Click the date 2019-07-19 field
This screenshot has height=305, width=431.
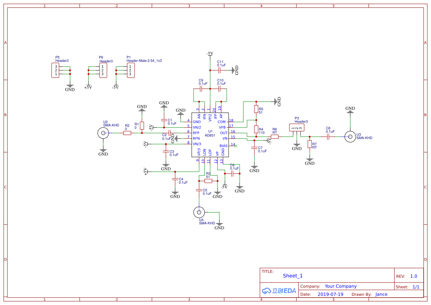(x=330, y=294)
